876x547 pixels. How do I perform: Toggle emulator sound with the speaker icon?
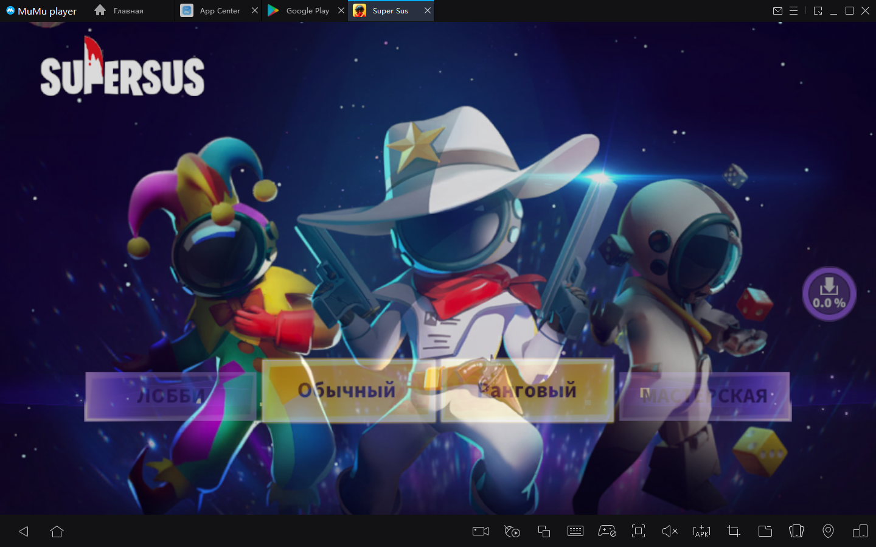pos(670,531)
